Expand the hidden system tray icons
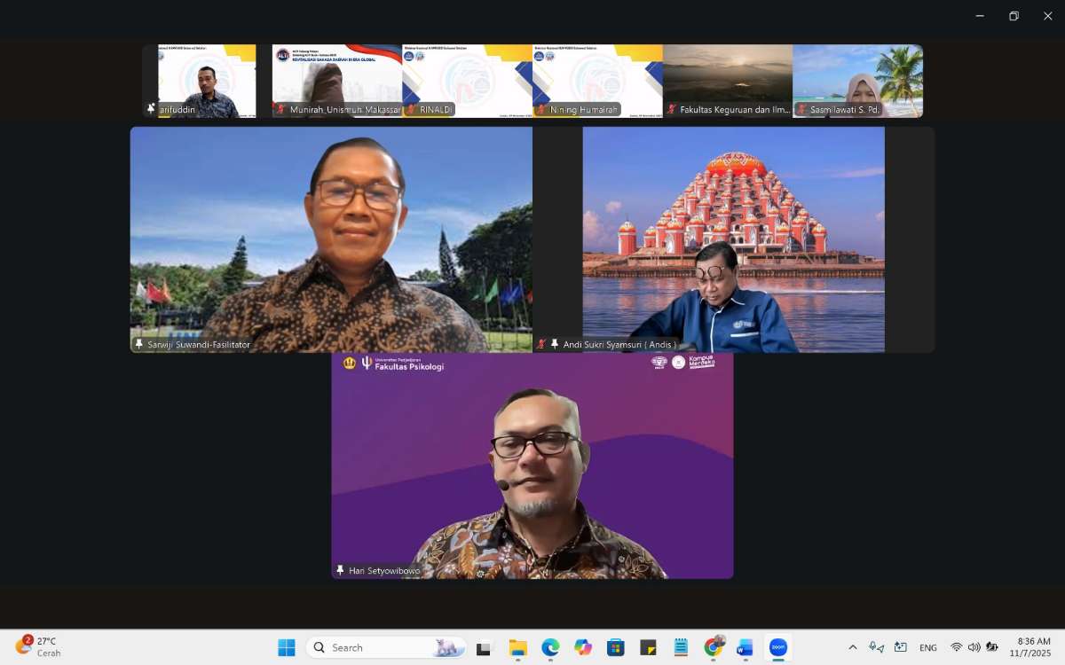 tap(853, 647)
